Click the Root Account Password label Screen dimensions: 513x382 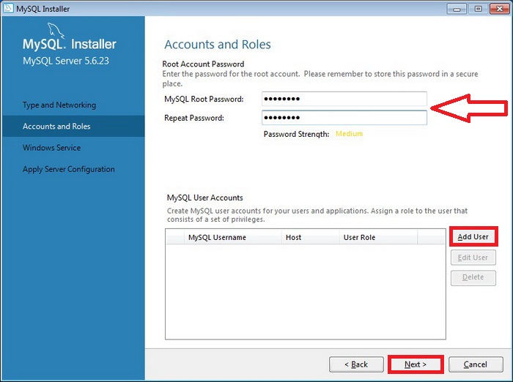coord(203,64)
